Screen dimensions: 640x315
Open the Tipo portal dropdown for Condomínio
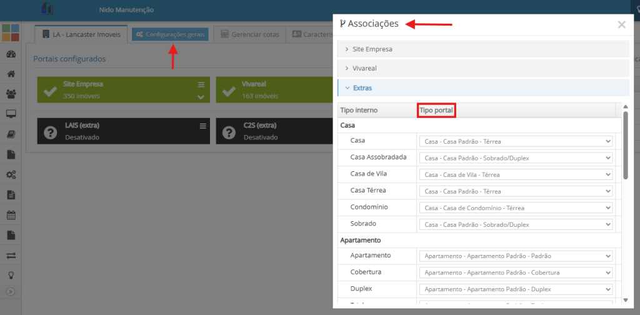[x=516, y=207]
